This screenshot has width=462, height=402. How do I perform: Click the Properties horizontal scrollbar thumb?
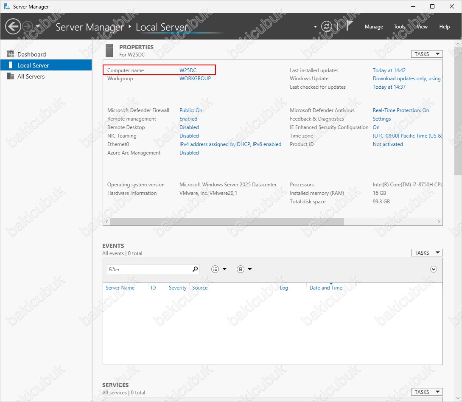pos(227,222)
